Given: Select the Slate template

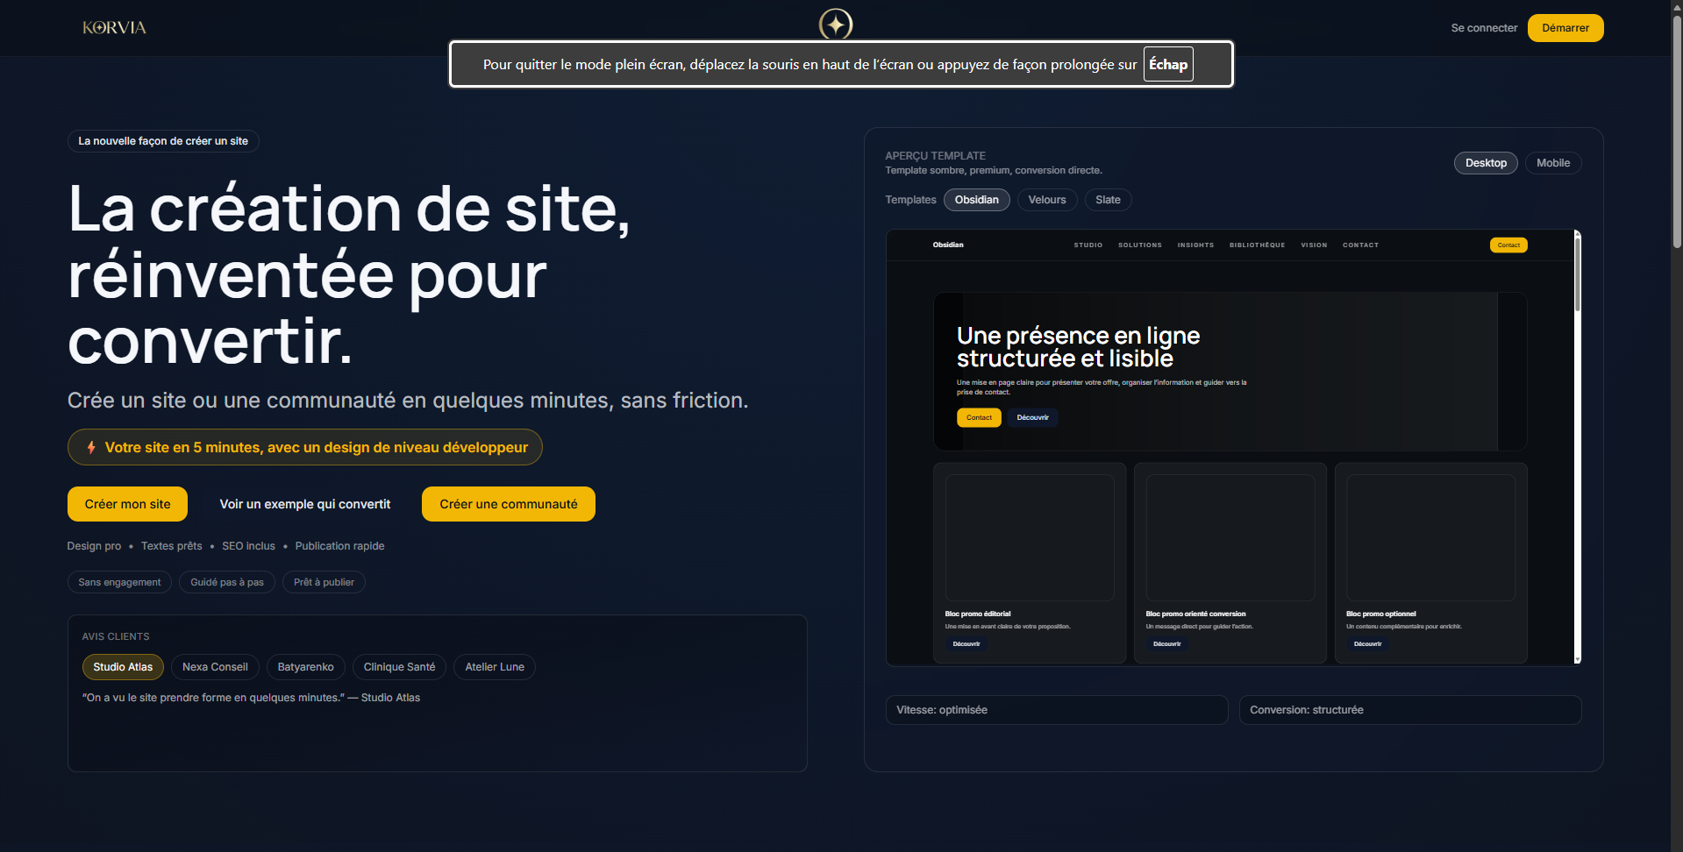Looking at the screenshot, I should click(1107, 200).
